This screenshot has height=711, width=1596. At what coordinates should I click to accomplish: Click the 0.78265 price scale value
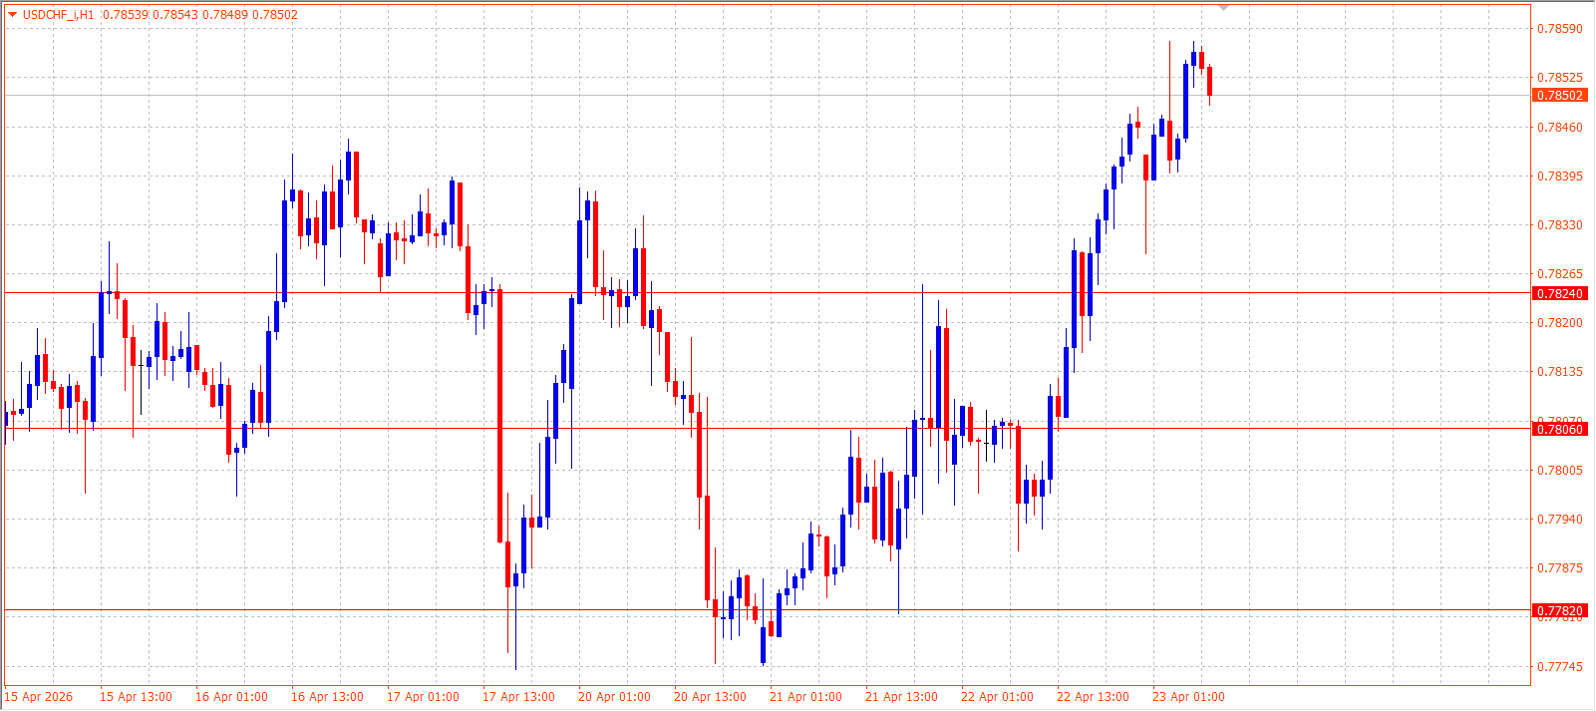[1559, 274]
